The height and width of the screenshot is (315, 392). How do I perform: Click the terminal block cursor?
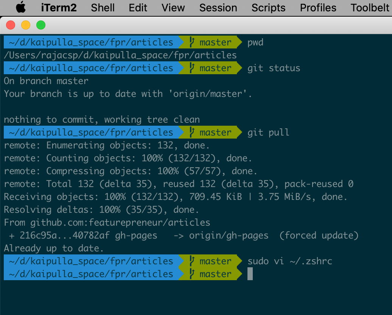click(250, 274)
